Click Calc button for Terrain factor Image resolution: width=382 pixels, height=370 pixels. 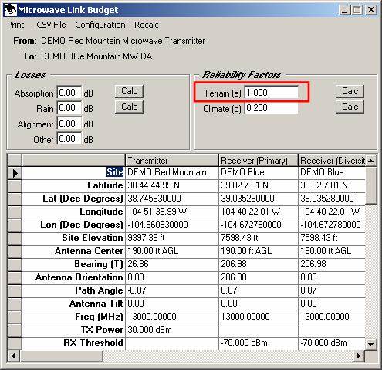point(350,91)
